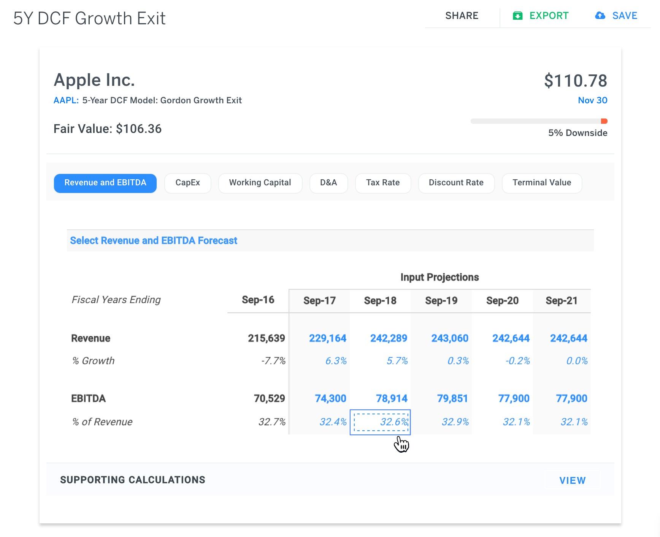
Task: Edit Sep-17 EBITDA value 74,300
Action: click(x=331, y=399)
